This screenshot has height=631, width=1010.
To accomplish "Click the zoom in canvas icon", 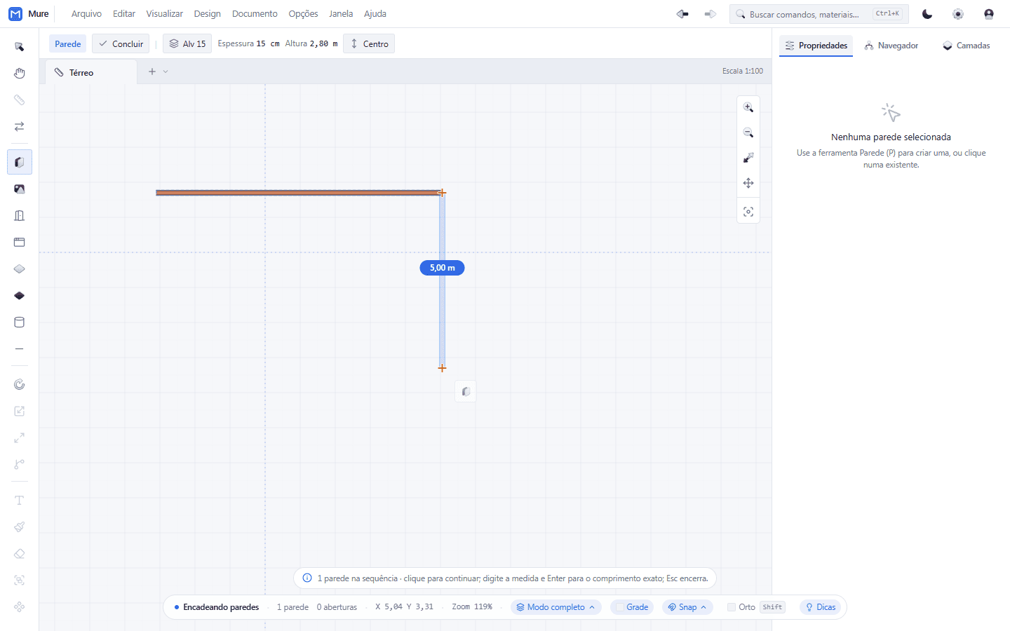I will coord(748,107).
